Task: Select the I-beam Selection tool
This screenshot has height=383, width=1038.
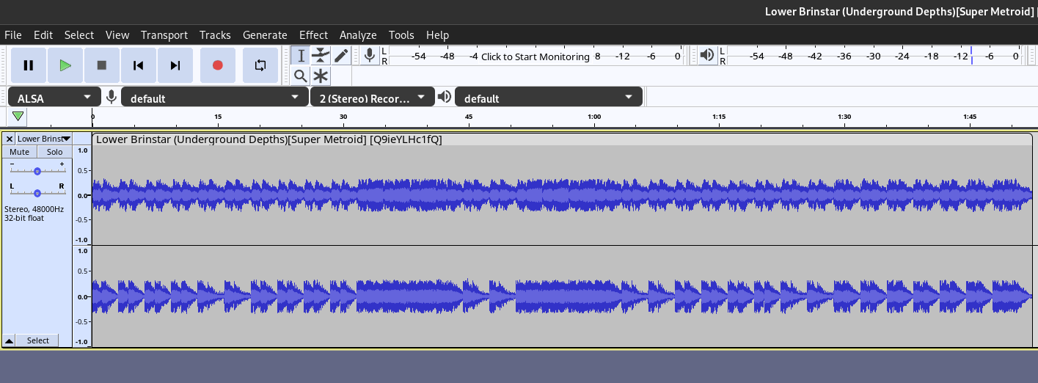Action: click(x=301, y=56)
